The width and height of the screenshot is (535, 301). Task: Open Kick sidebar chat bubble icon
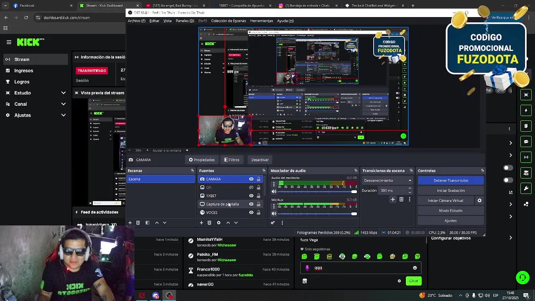[x=526, y=142]
